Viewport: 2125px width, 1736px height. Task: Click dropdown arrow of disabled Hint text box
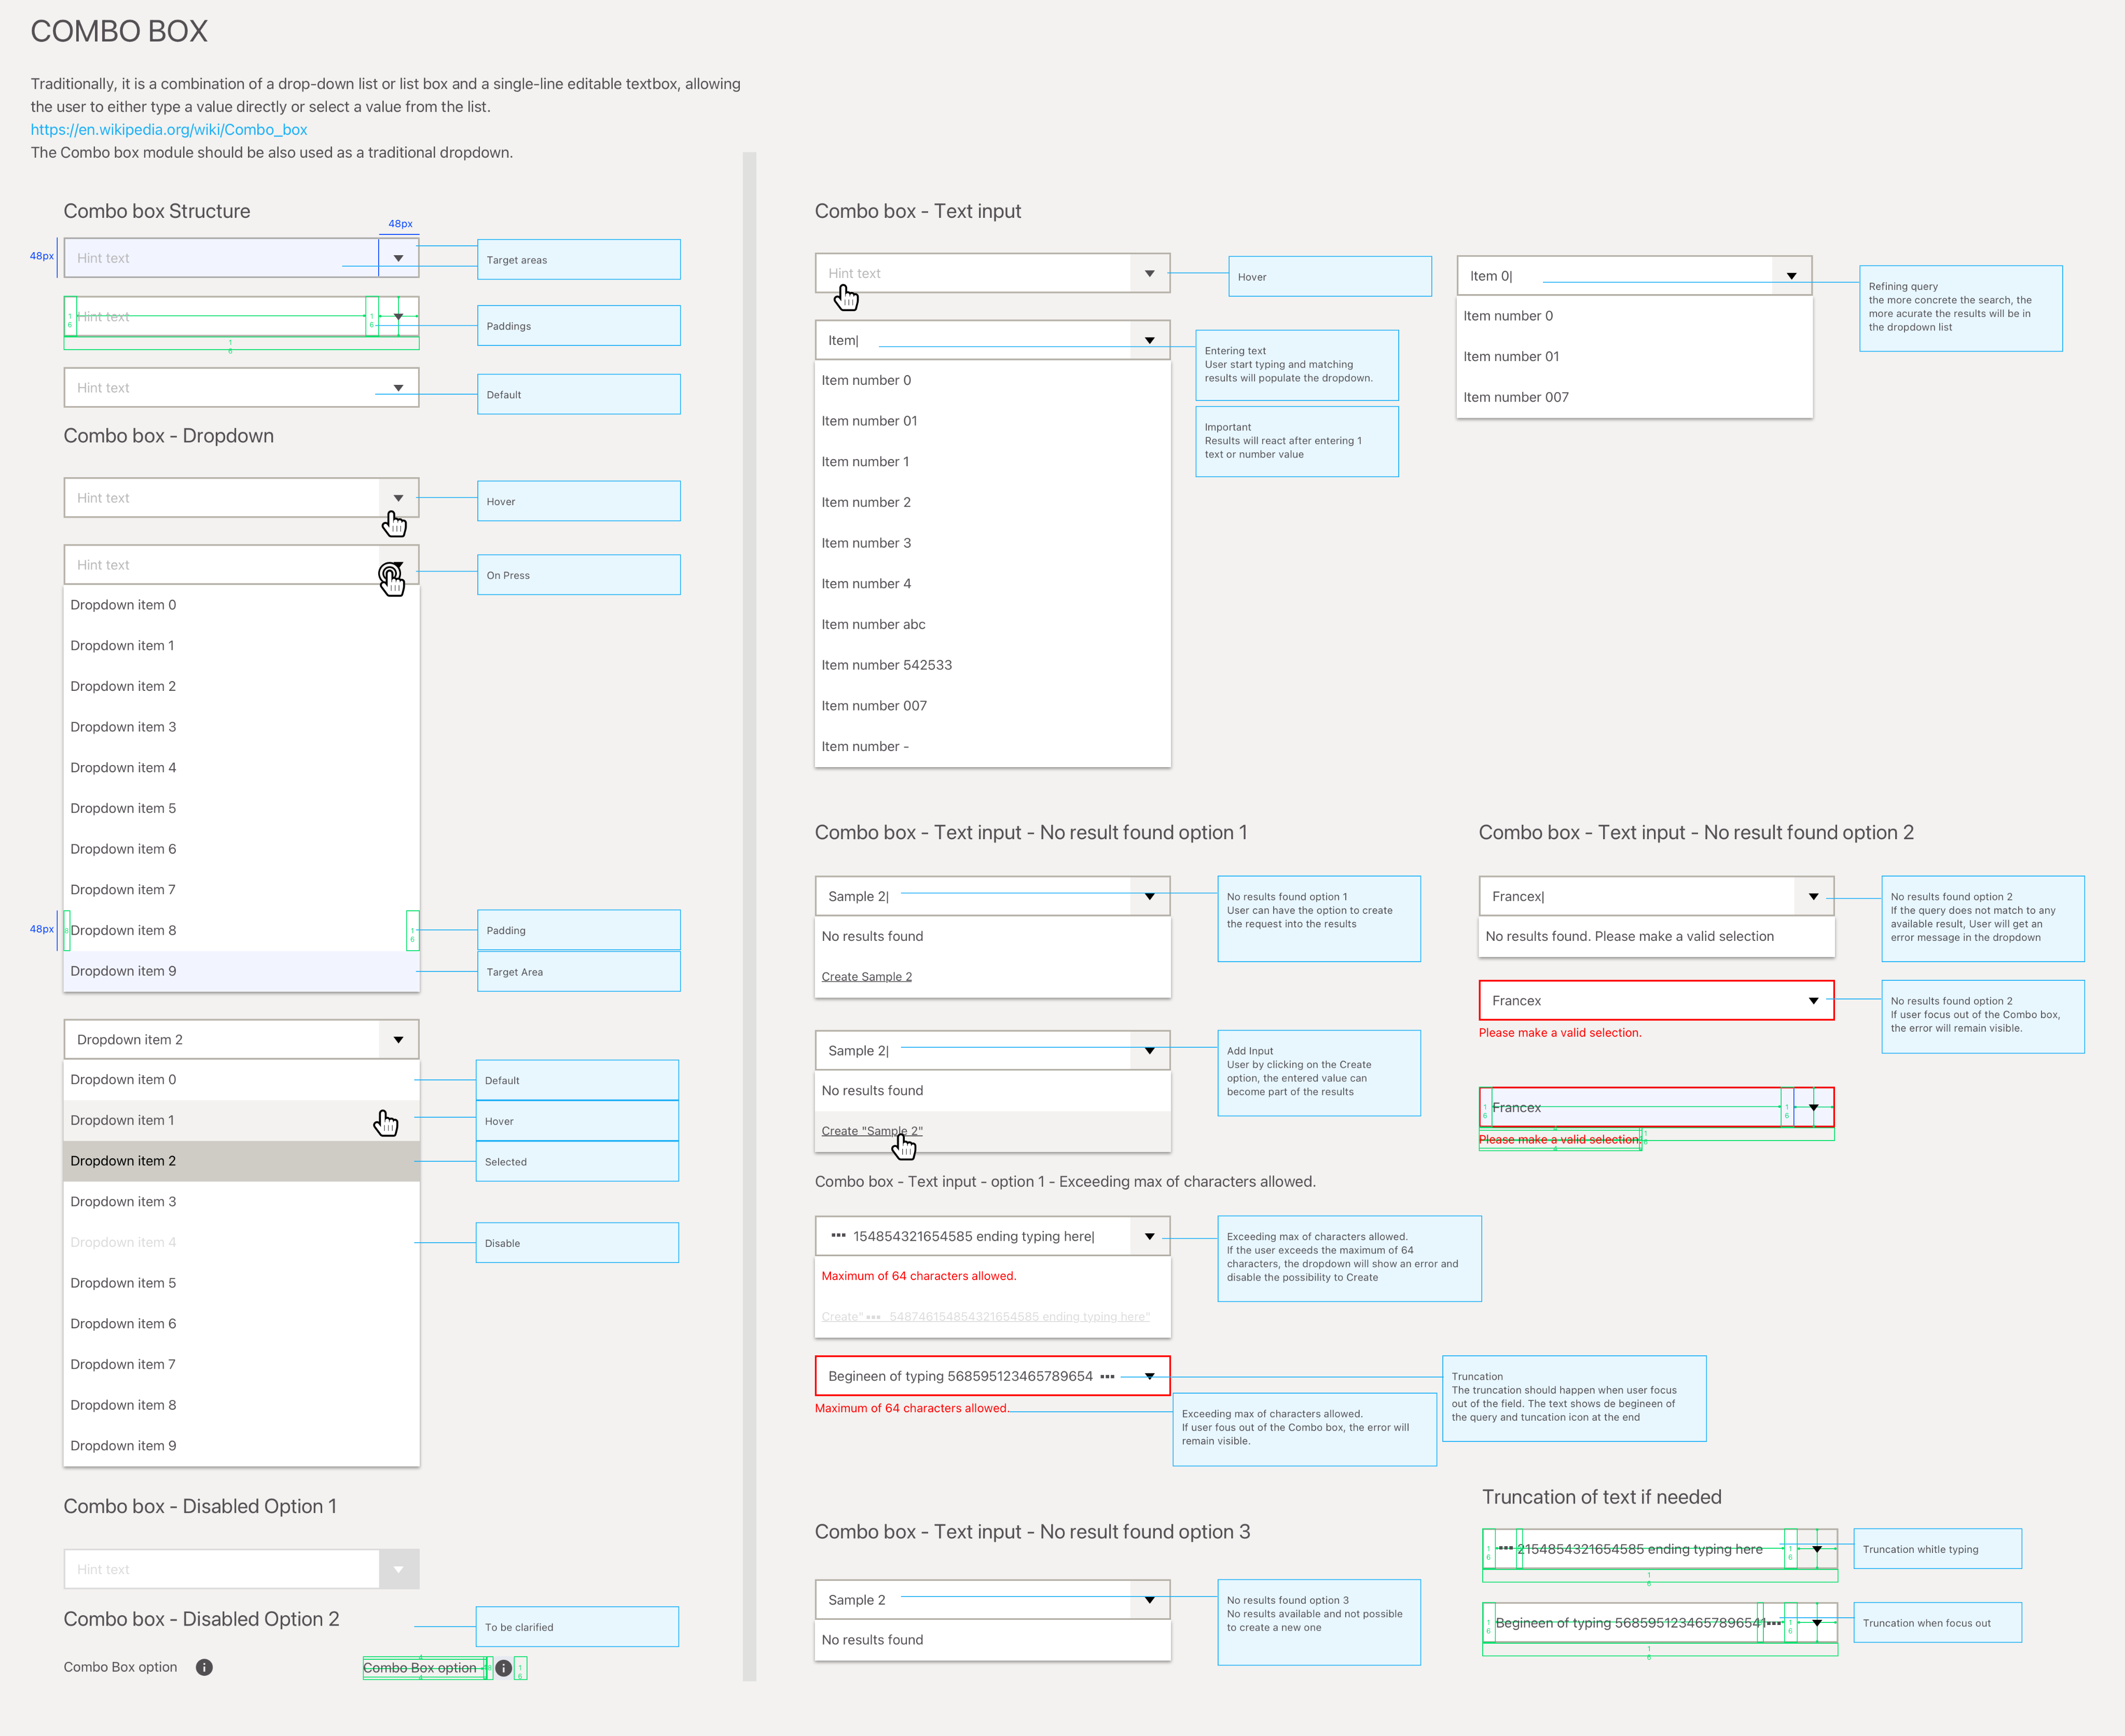(398, 1569)
